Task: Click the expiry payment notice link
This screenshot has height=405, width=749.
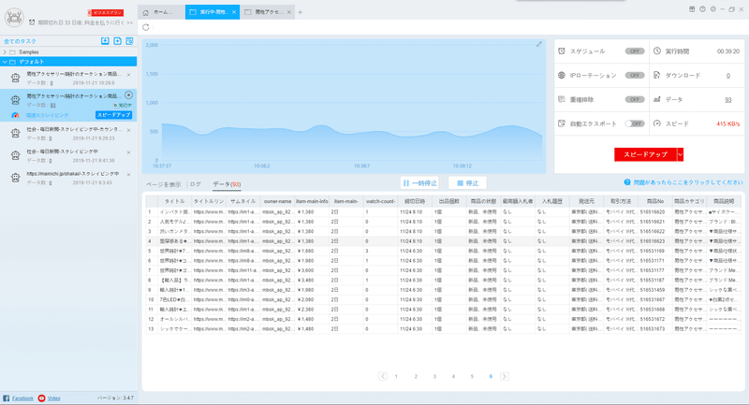Action: tap(85, 22)
